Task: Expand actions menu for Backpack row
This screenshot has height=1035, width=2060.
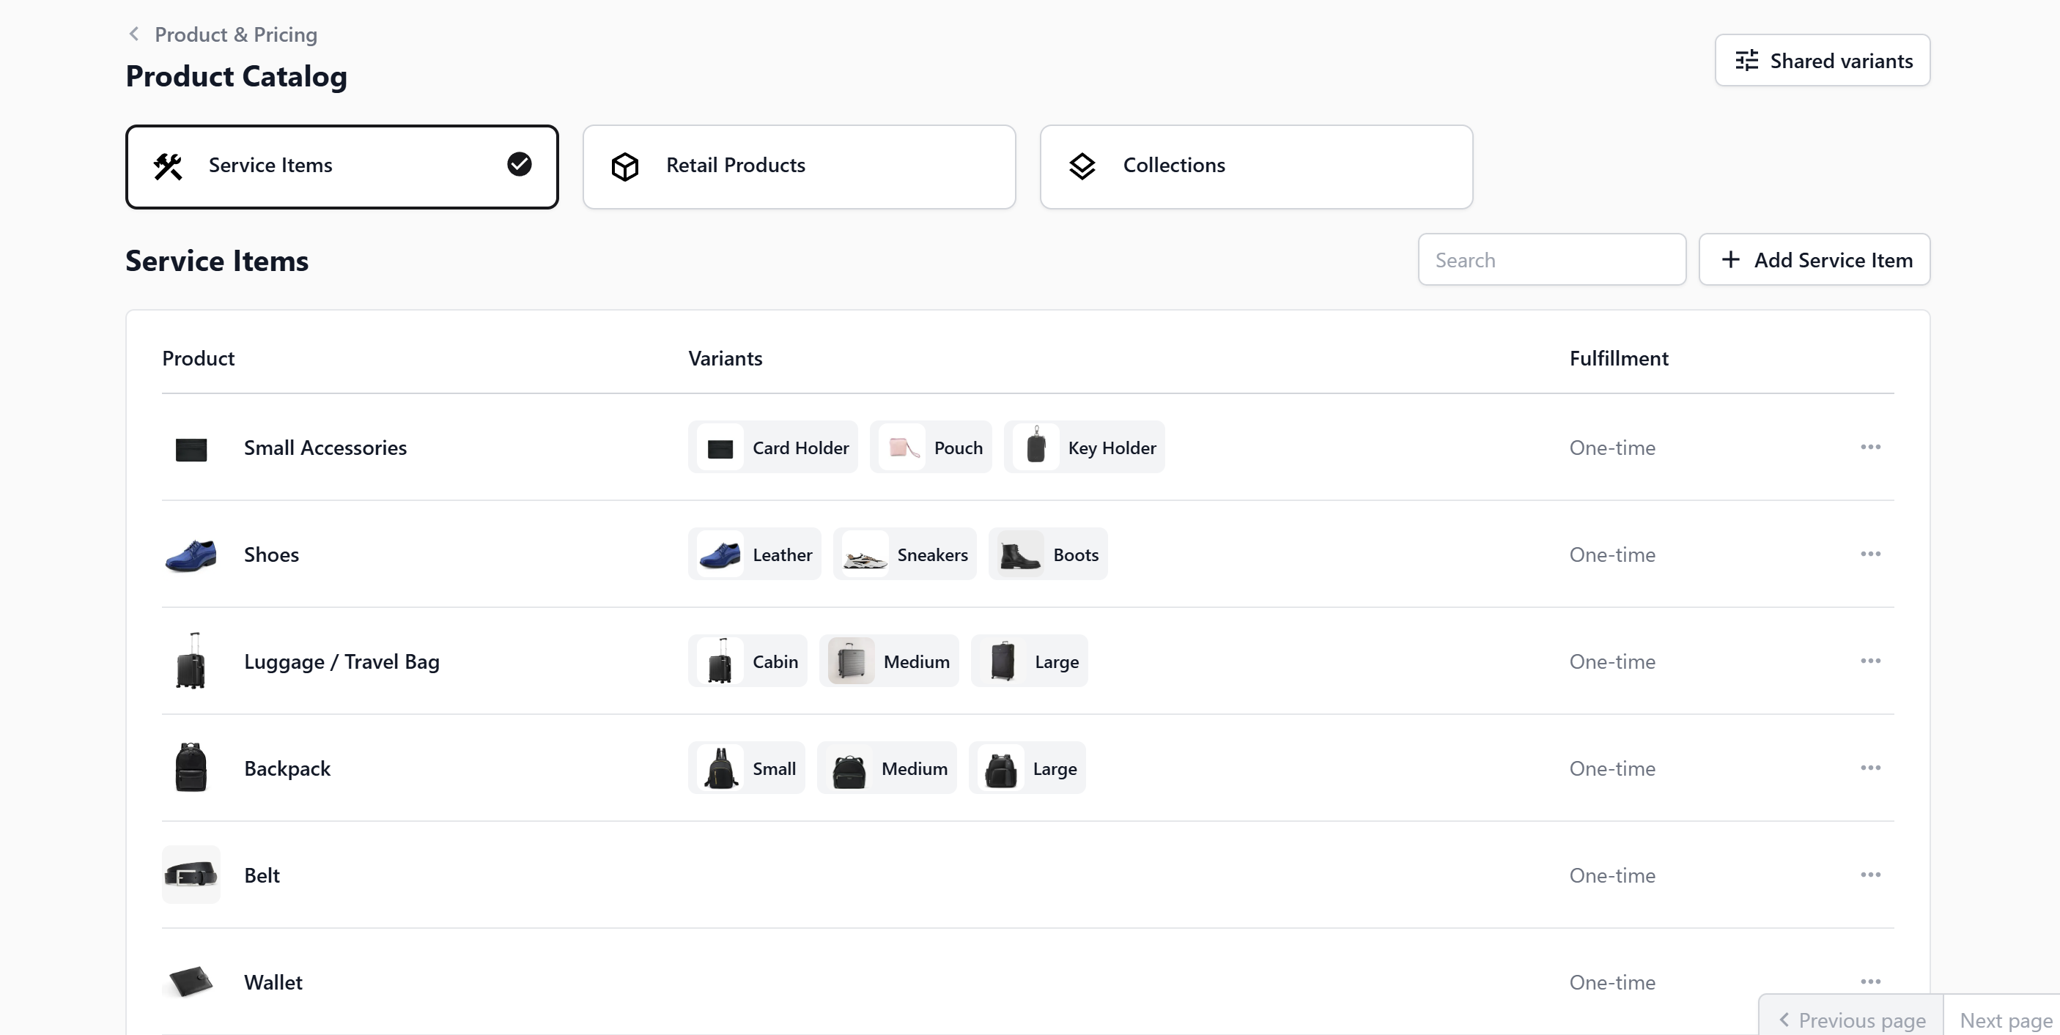Action: tap(1869, 768)
